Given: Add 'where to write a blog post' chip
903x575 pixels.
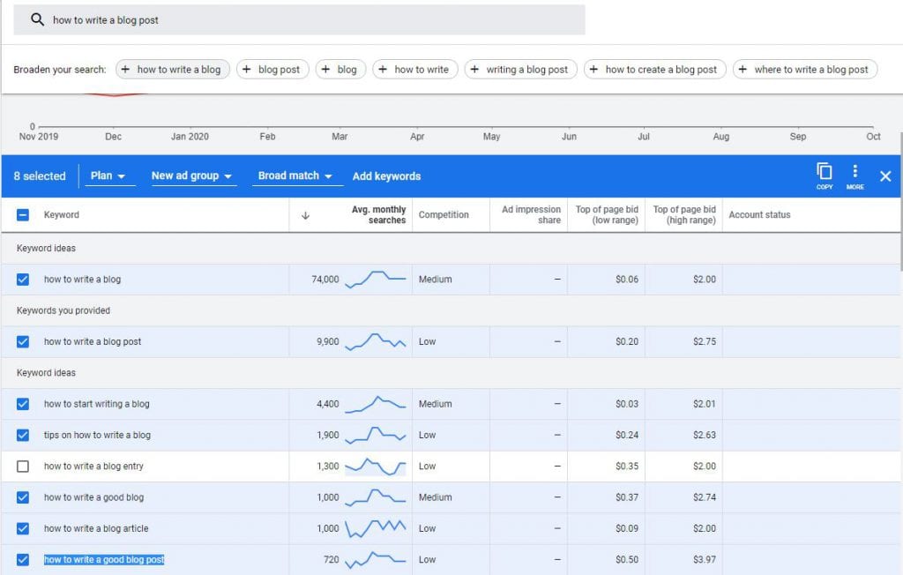Looking at the screenshot, I should tap(804, 70).
